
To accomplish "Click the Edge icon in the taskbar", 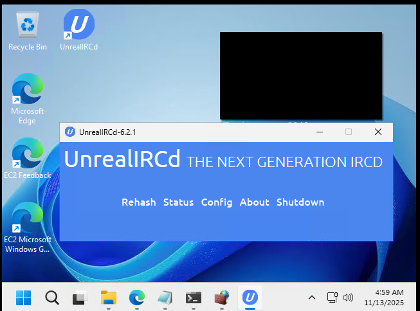I will pos(136,298).
